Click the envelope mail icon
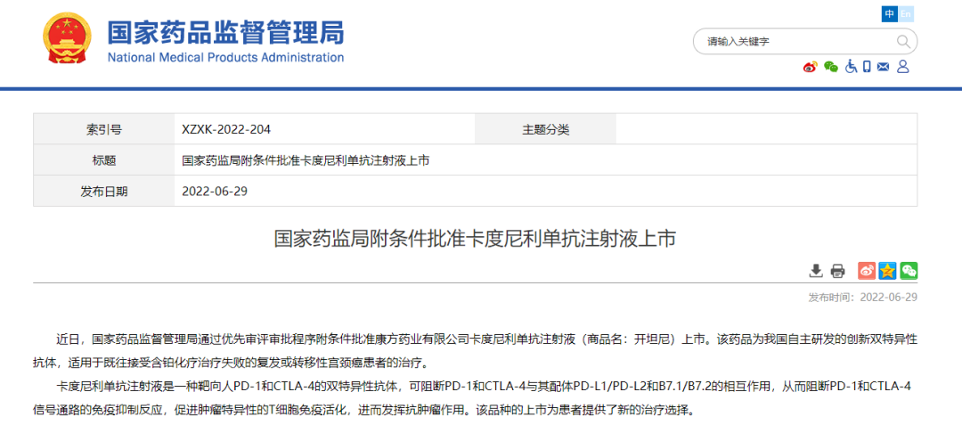The height and width of the screenshot is (433, 962). tap(884, 67)
